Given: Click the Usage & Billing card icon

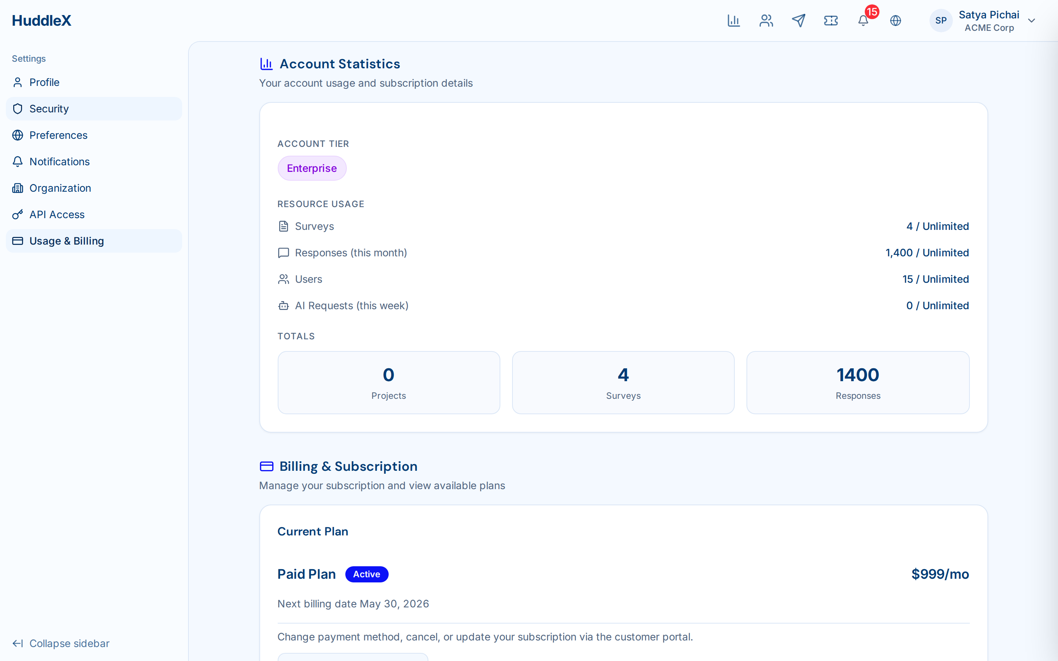Looking at the screenshot, I should pos(18,241).
